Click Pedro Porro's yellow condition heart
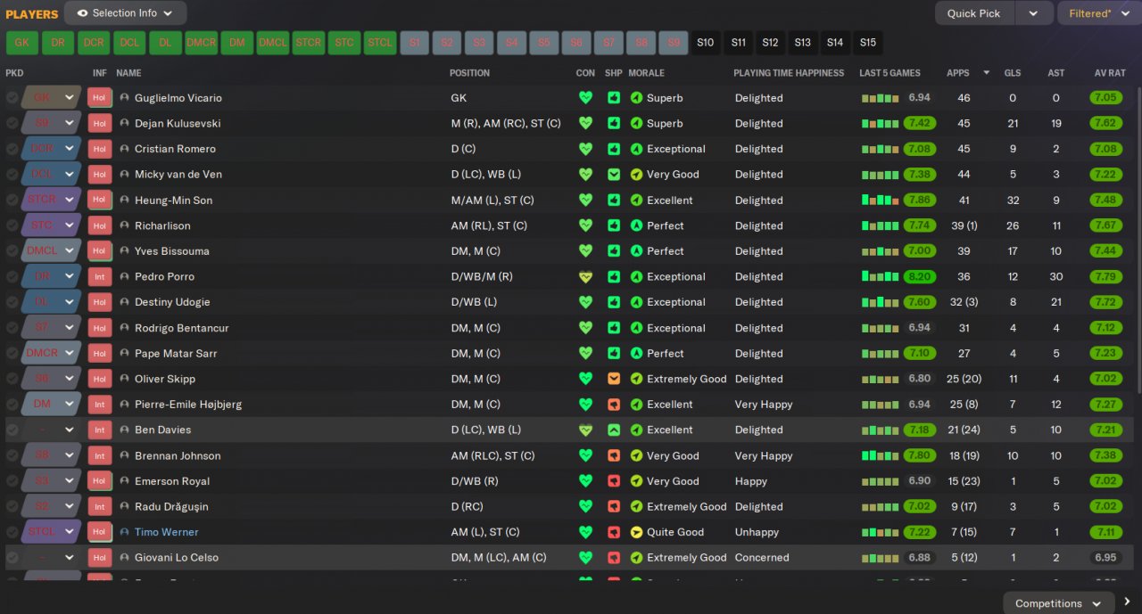 [585, 277]
